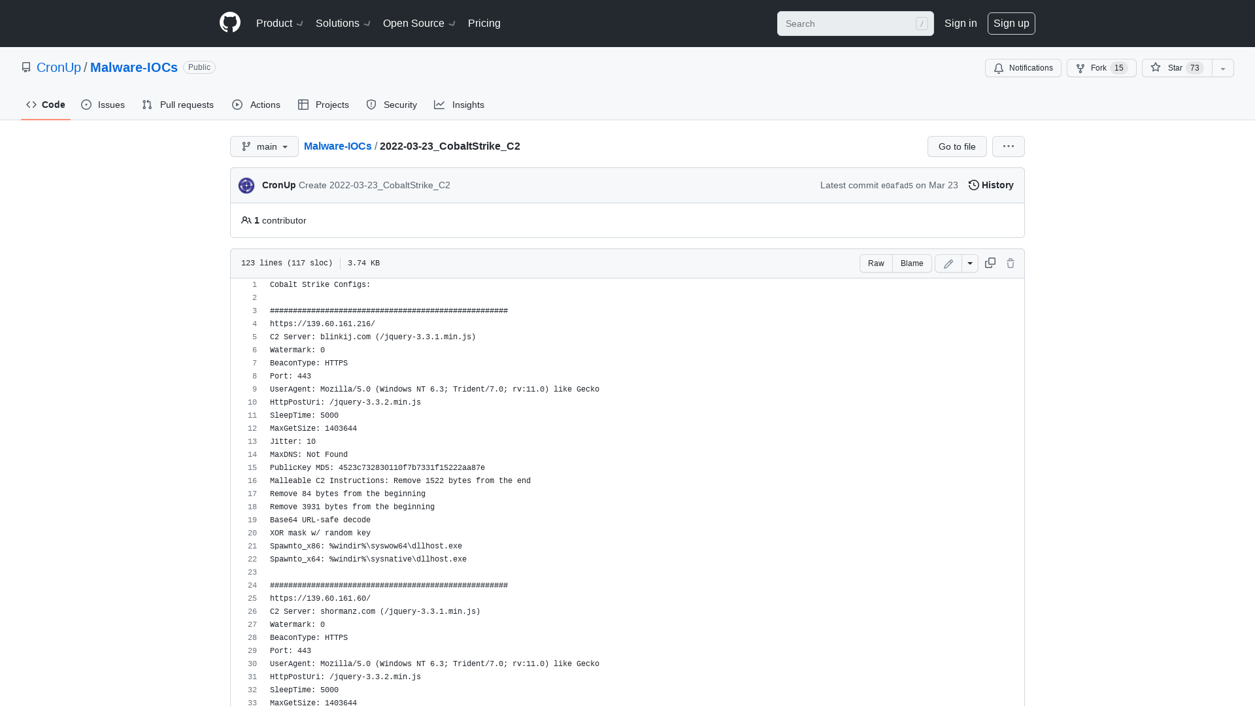Click the Notifications bell button
The image size is (1255, 706).
pyautogui.click(x=1023, y=68)
